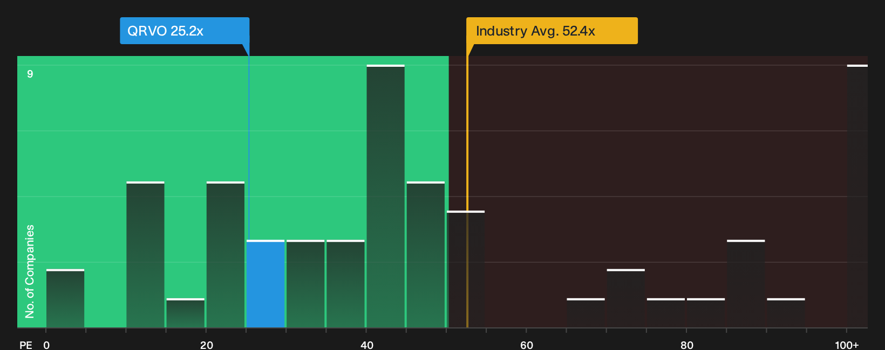Click the '20' x-axis label
The image size is (885, 350).
click(207, 345)
